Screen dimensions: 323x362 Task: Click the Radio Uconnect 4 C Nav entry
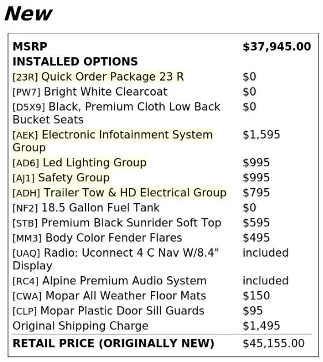click(116, 259)
